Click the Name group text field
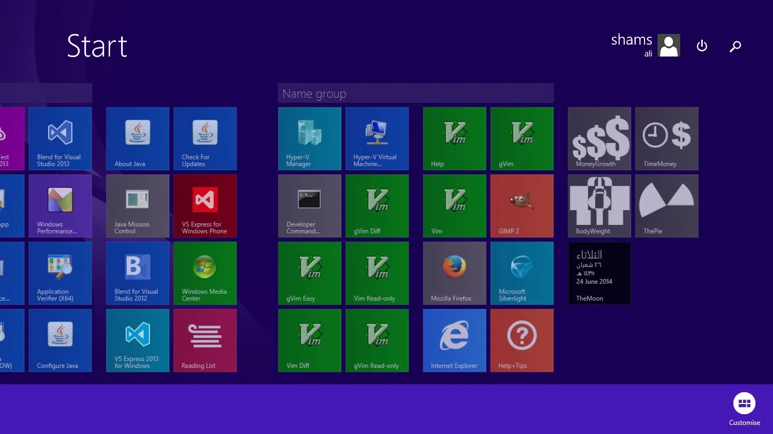The width and height of the screenshot is (773, 434). 415,93
